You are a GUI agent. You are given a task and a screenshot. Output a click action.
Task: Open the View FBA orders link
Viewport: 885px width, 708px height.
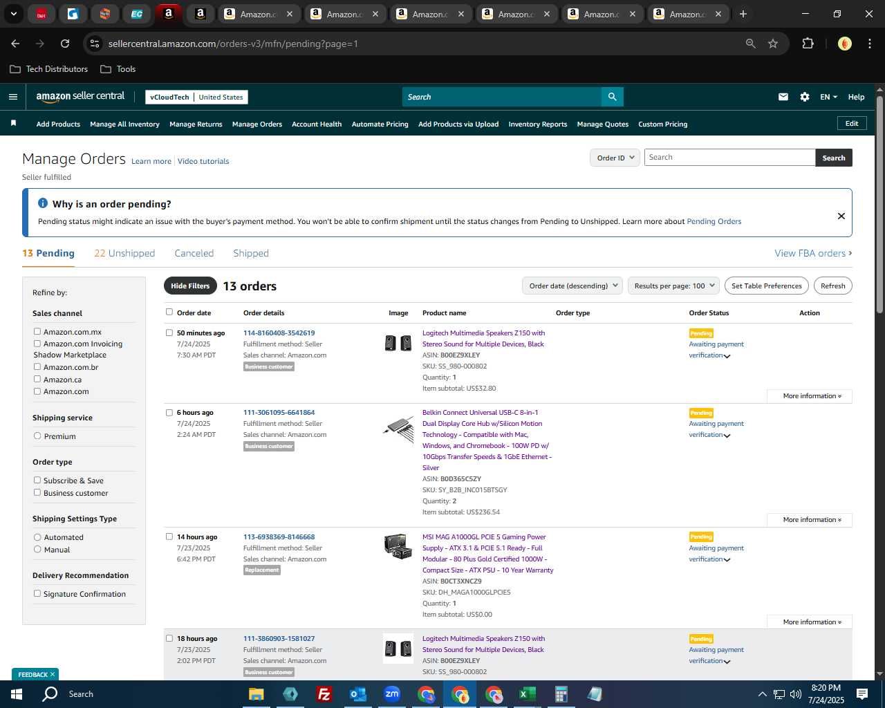[813, 253]
